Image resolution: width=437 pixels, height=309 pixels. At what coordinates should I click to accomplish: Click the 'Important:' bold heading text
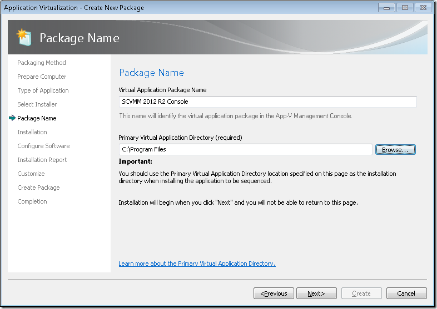(x=136, y=161)
